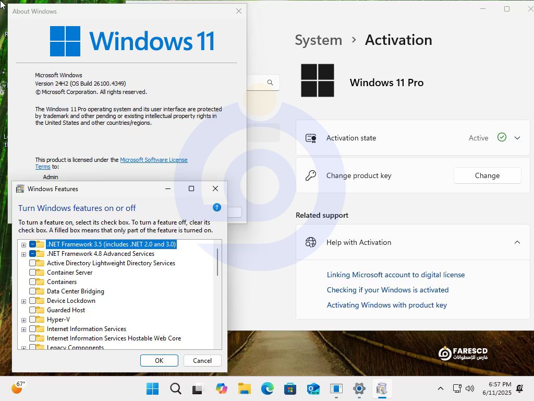Open taskbar Search magnifier

(x=176, y=388)
